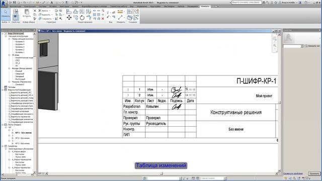The height and width of the screenshot is (181, 322).
Task: Click the Save icon in quick access toolbar
Action: point(15,3)
